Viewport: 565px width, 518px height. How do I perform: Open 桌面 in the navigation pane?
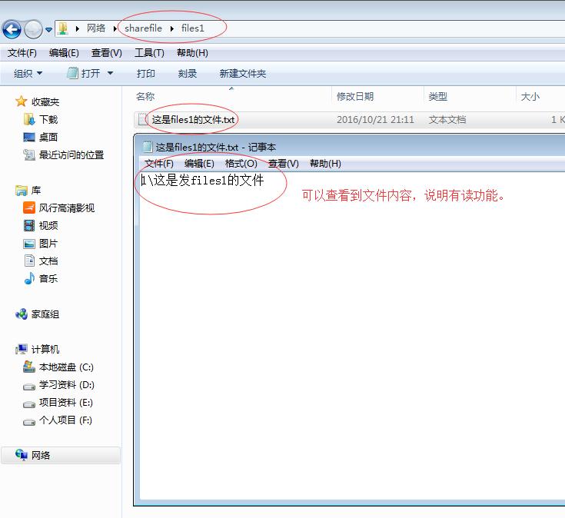(48, 138)
